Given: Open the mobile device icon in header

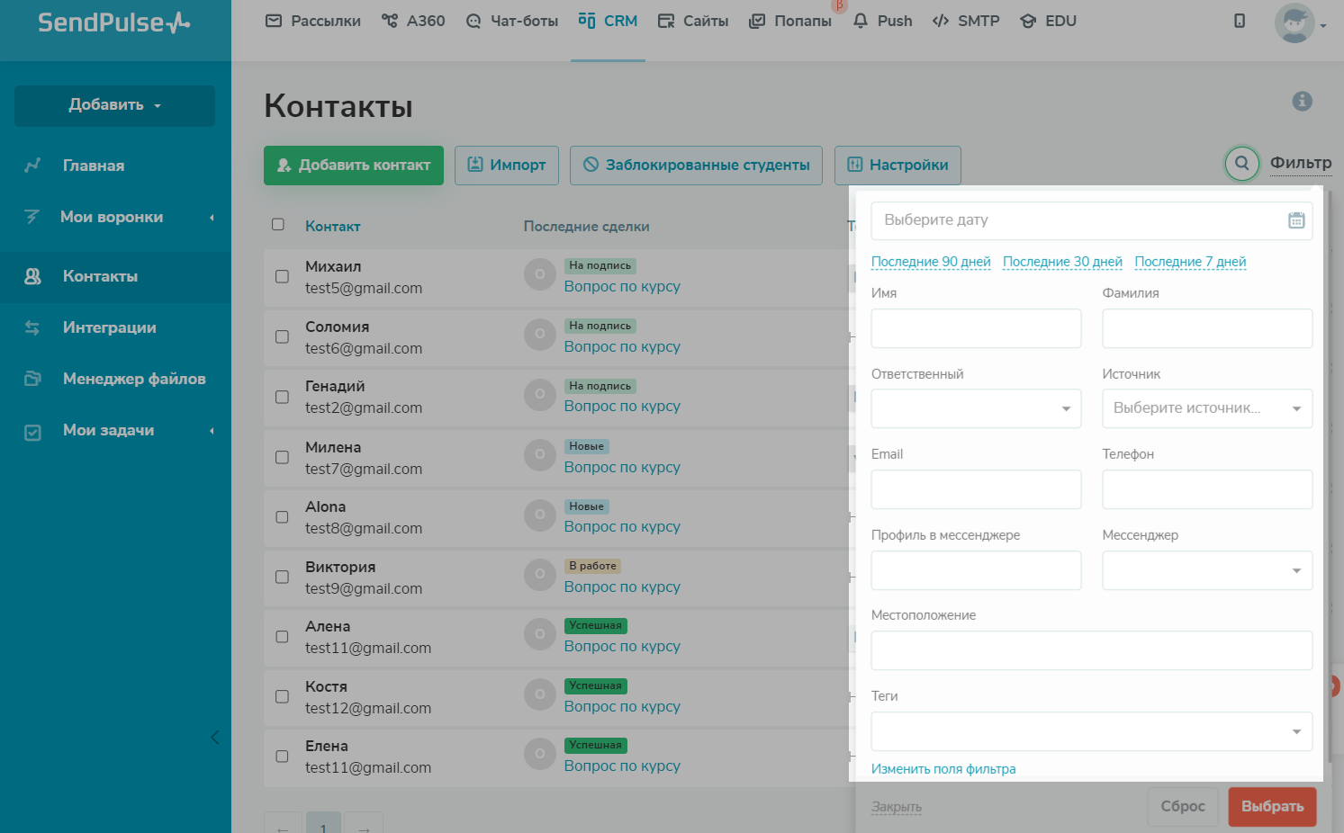Looking at the screenshot, I should [1240, 21].
